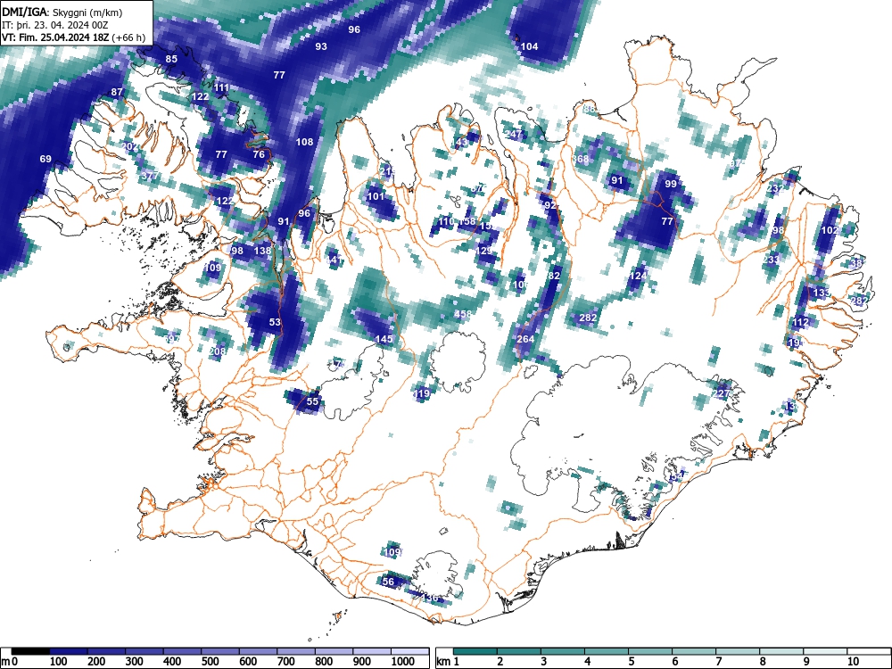Click the map value 133 in the east
Image resolution: width=892 pixels, height=669 pixels.
pyautogui.click(x=821, y=293)
